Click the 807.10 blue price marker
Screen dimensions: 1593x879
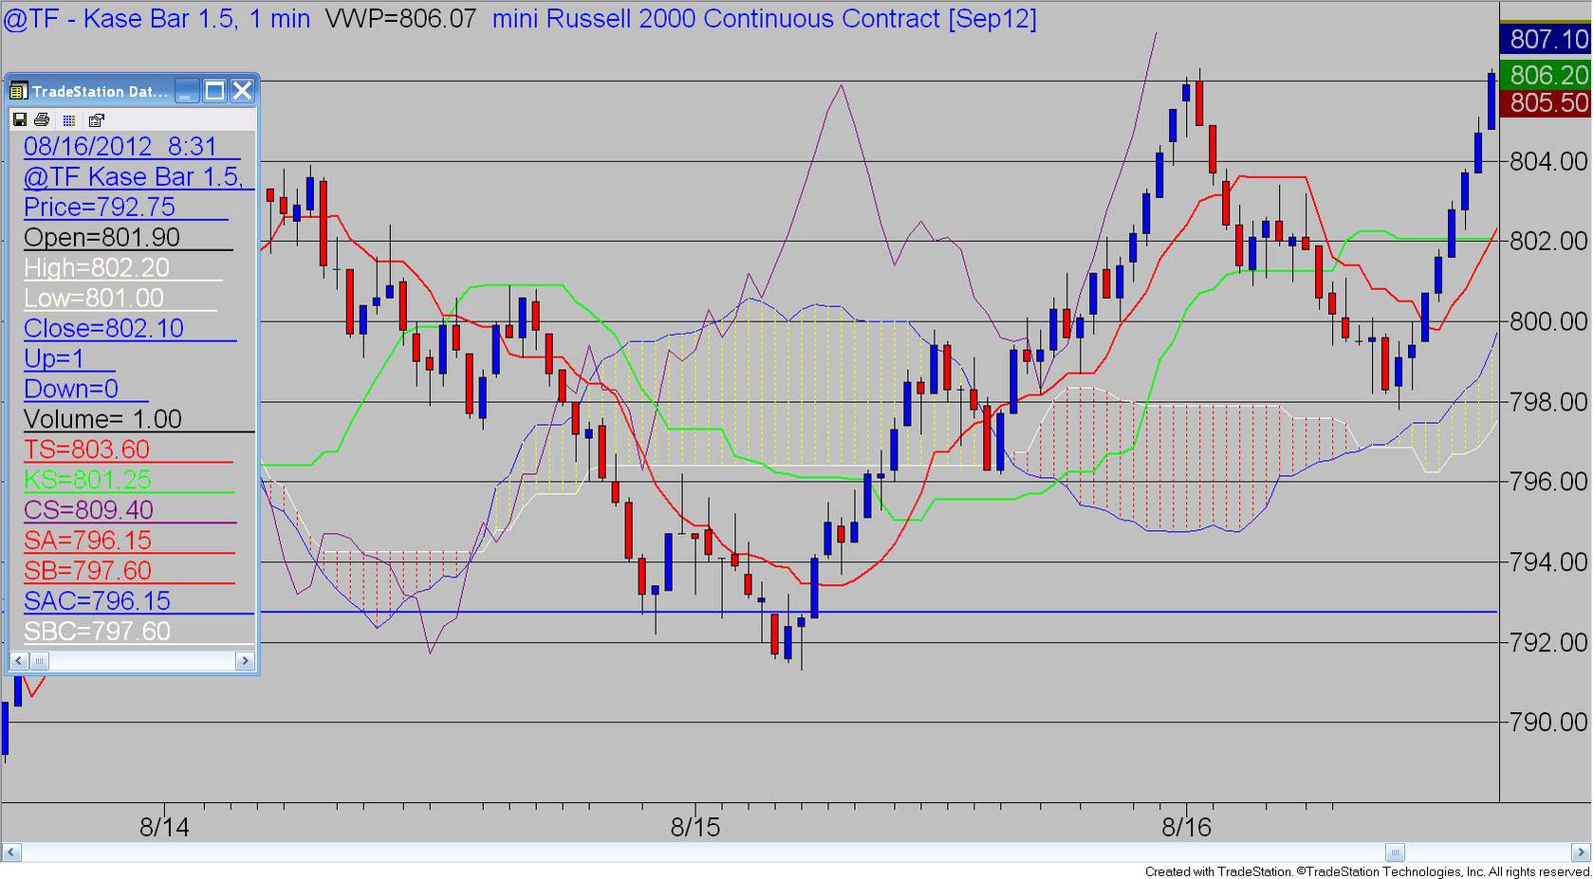[x=1546, y=39]
